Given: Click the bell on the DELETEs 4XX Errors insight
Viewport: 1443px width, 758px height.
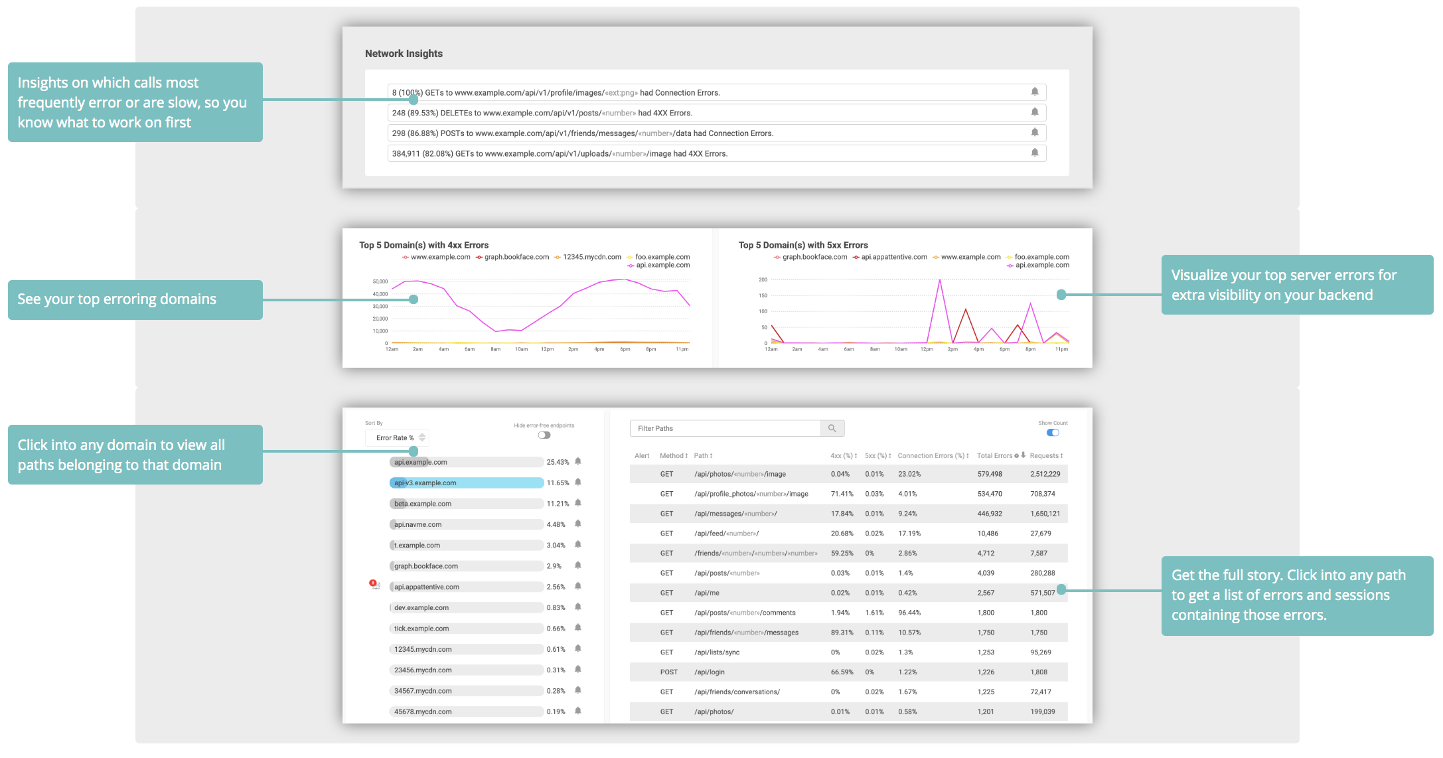Looking at the screenshot, I should pyautogui.click(x=1035, y=112).
